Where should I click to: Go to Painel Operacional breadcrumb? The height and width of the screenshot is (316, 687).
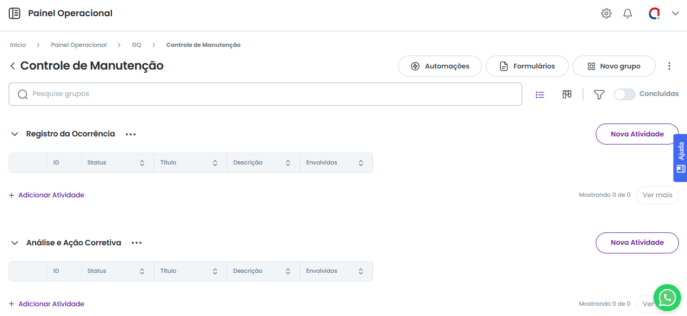(x=79, y=45)
